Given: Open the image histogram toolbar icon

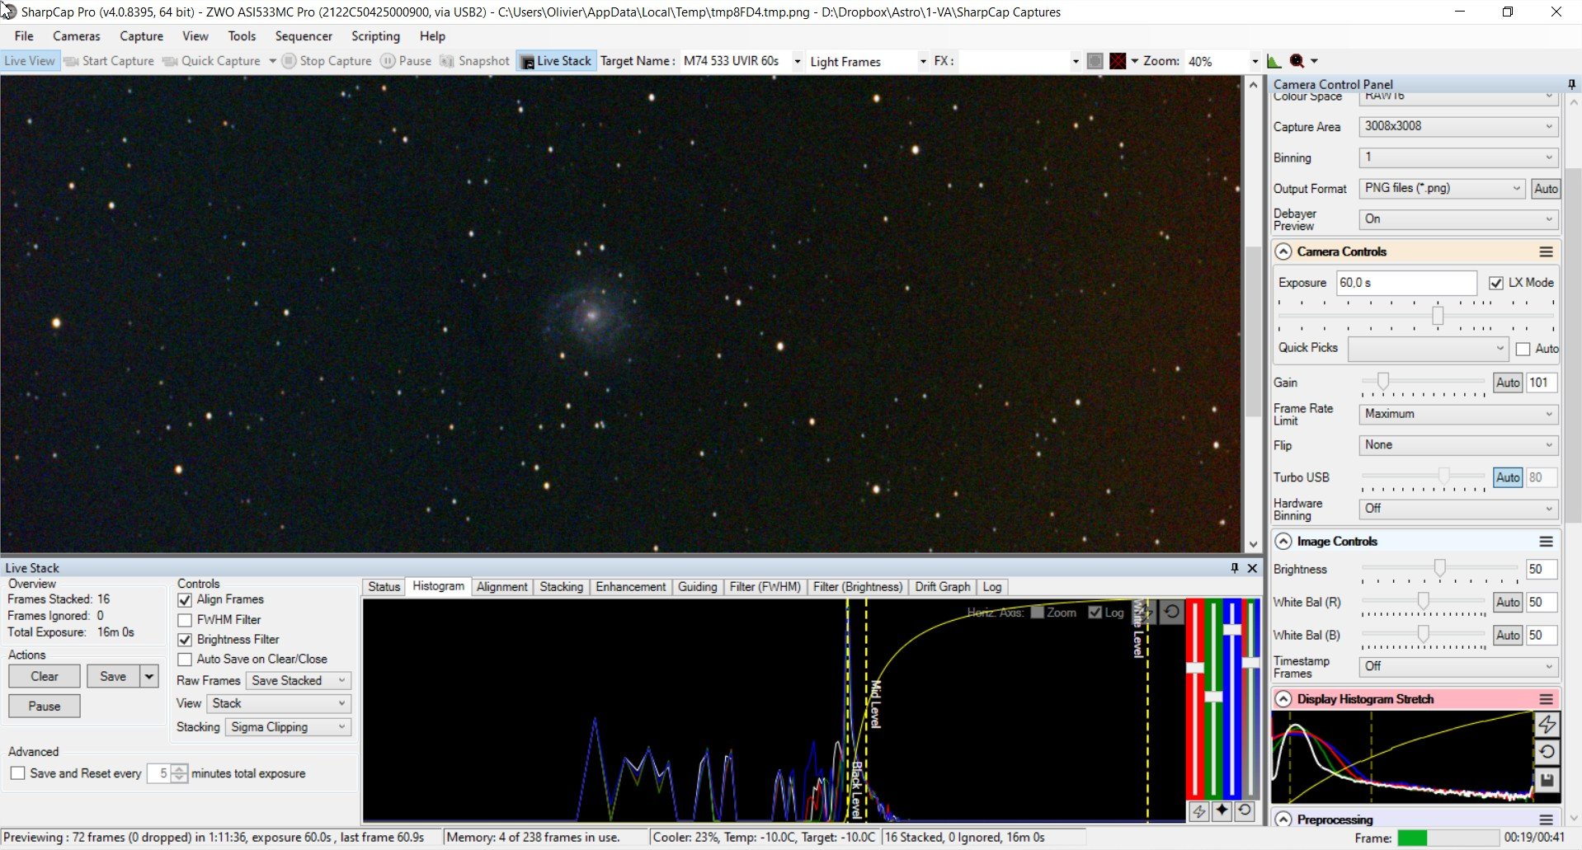Looking at the screenshot, I should 1274,61.
